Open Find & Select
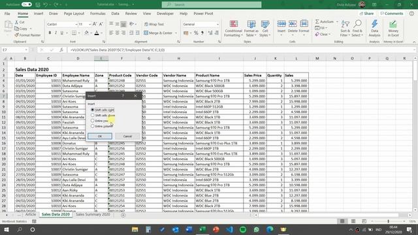 pyautogui.click(x=357, y=29)
